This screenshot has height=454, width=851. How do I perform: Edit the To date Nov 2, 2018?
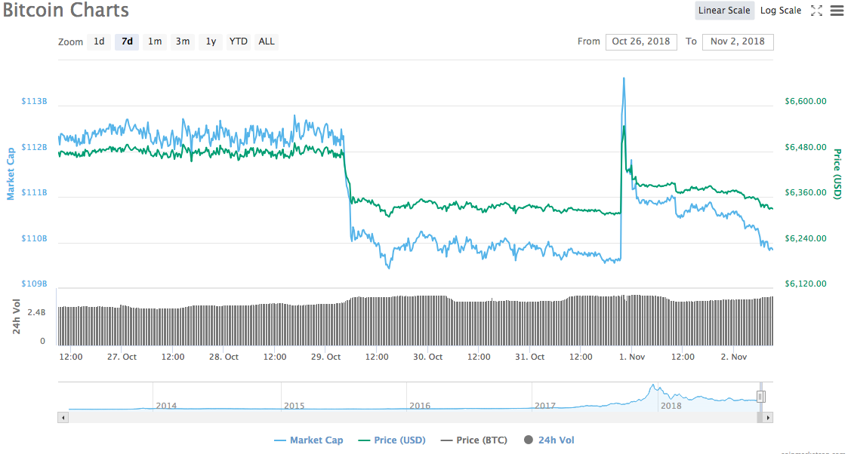point(738,41)
